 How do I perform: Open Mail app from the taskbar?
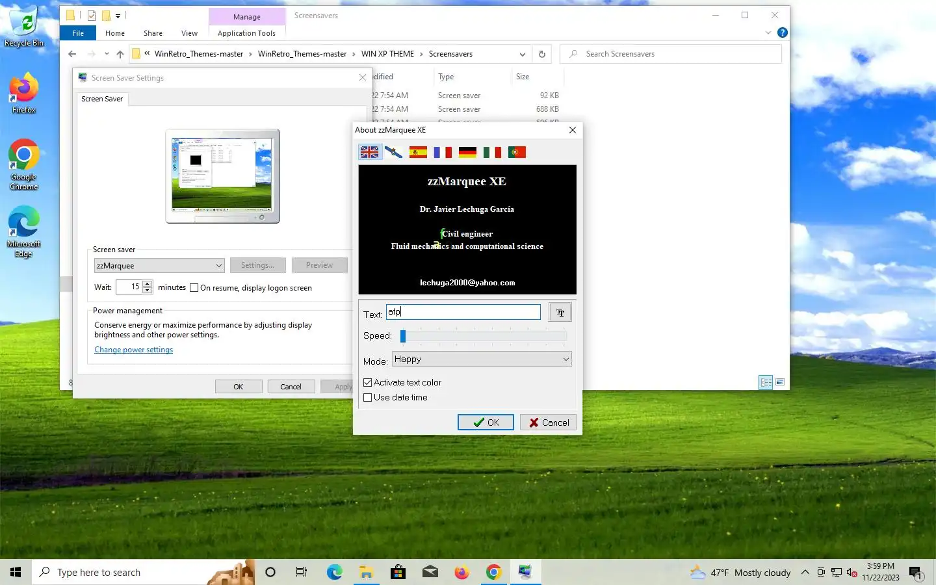(430, 572)
